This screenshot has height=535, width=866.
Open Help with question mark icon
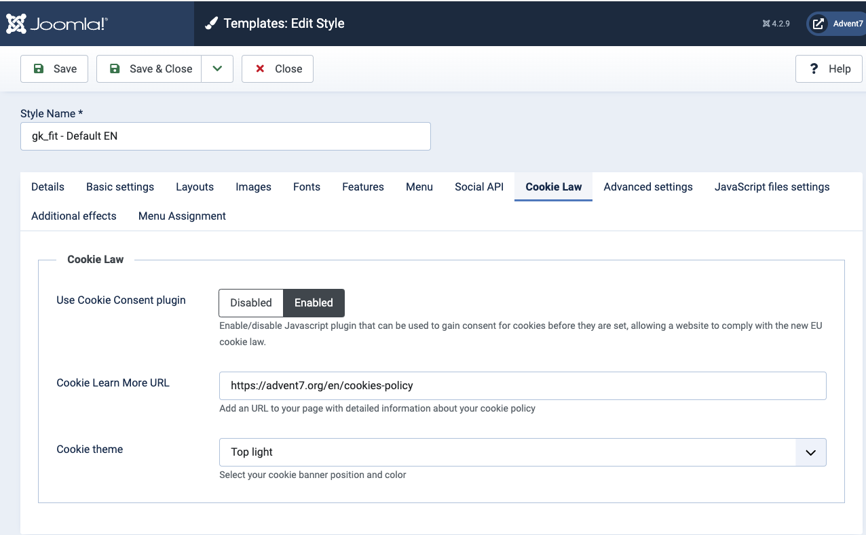coord(829,68)
